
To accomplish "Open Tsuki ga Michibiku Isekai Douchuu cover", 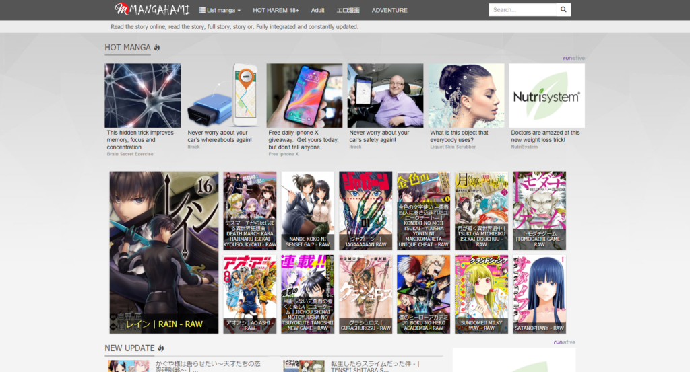I will (481, 211).
